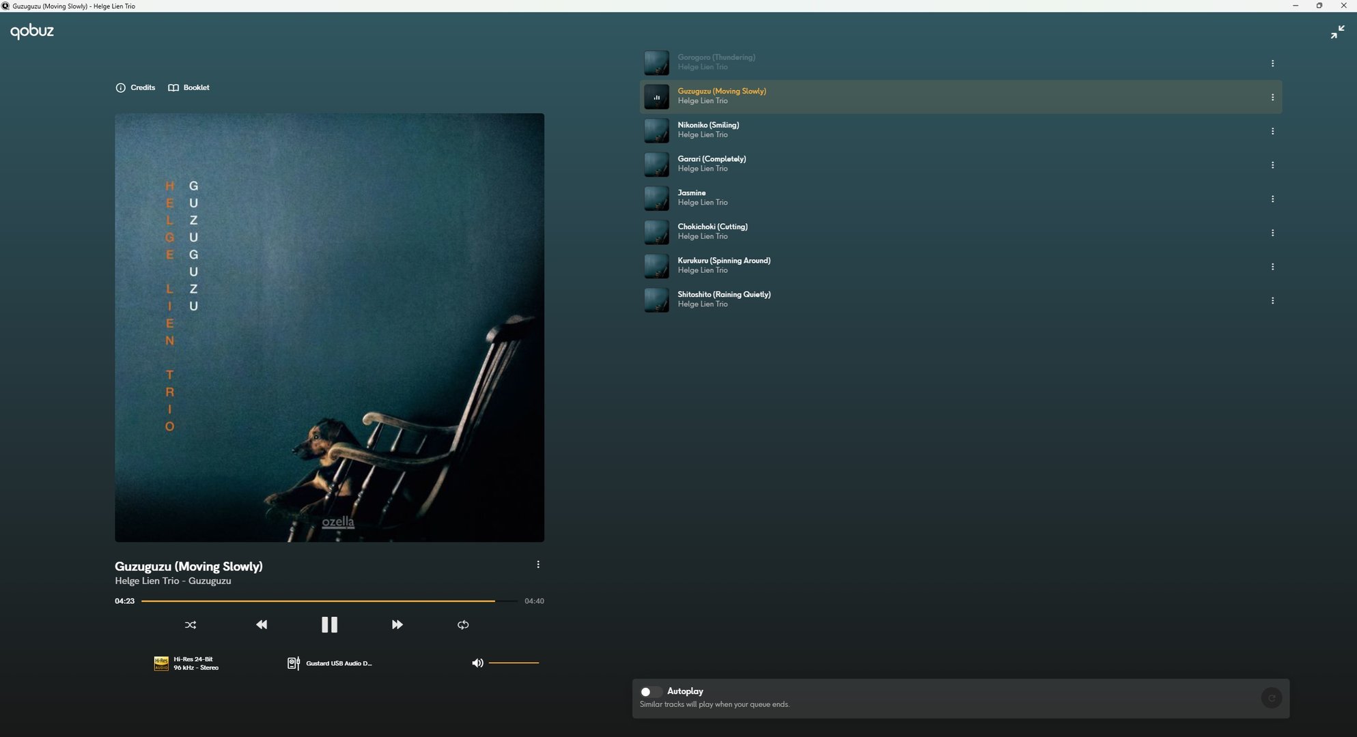This screenshot has width=1357, height=737.
Task: Click the Qobuz logo
Action: [32, 31]
